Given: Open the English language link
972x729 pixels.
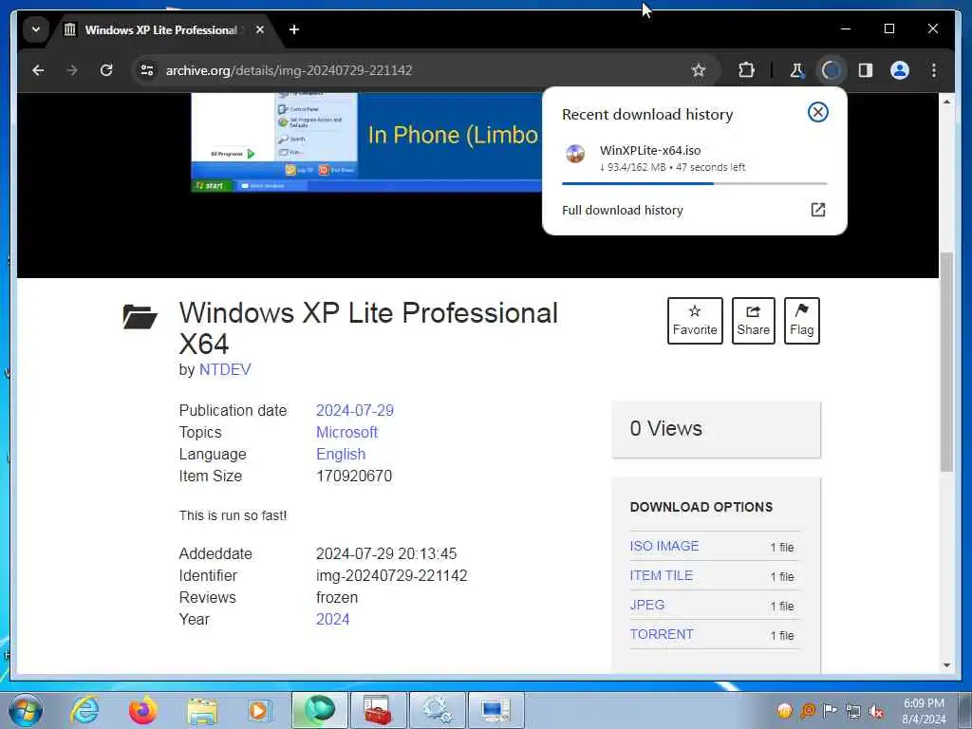Looking at the screenshot, I should click(x=341, y=455).
